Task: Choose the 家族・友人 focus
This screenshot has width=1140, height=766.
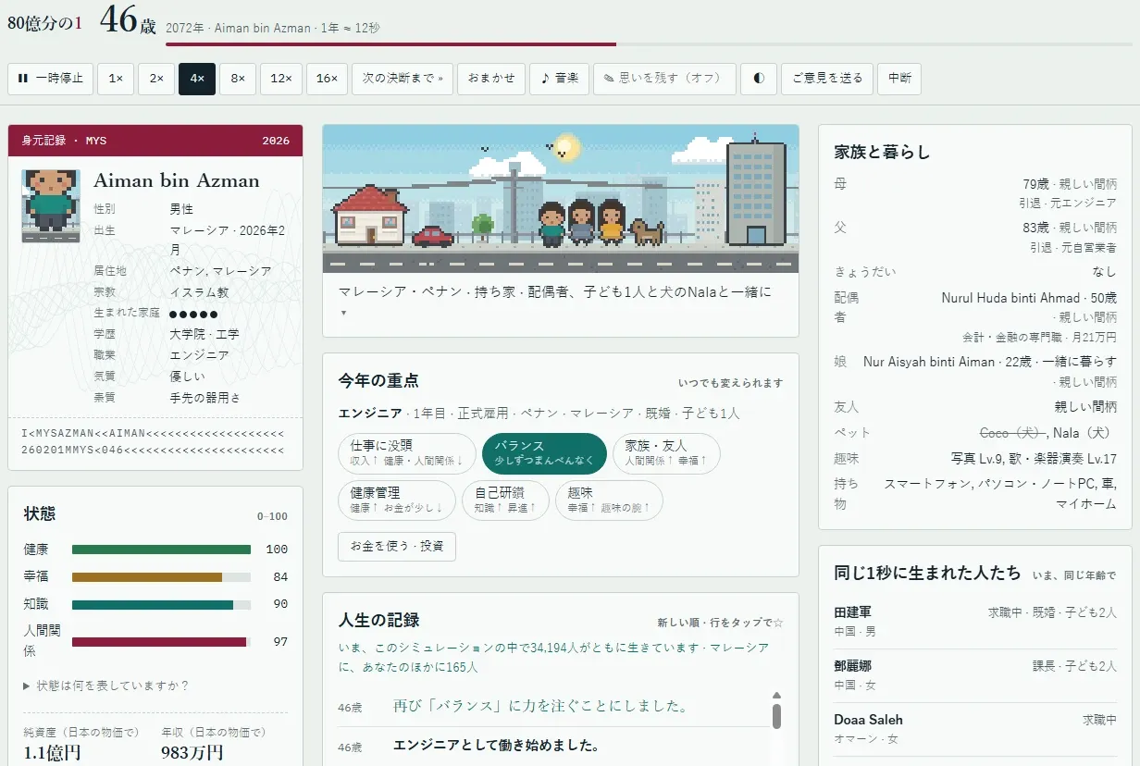Action: (x=666, y=453)
